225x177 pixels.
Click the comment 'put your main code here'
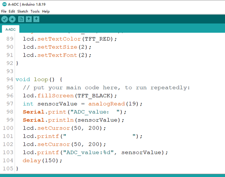tap(106, 88)
